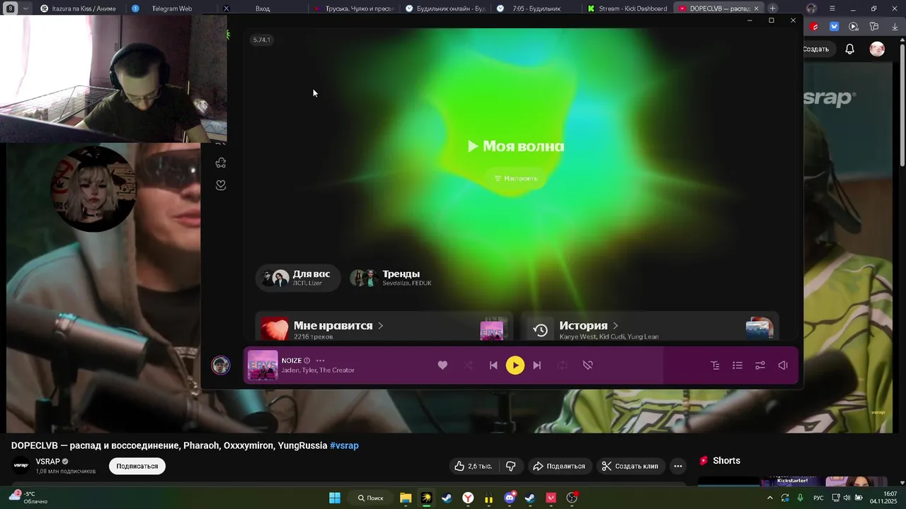Open a new browser tab
This screenshot has height=509, width=906.
click(x=773, y=8)
